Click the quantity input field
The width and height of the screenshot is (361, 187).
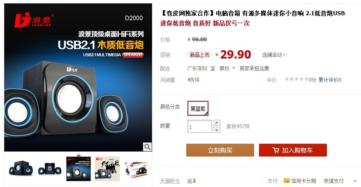pos(199,126)
